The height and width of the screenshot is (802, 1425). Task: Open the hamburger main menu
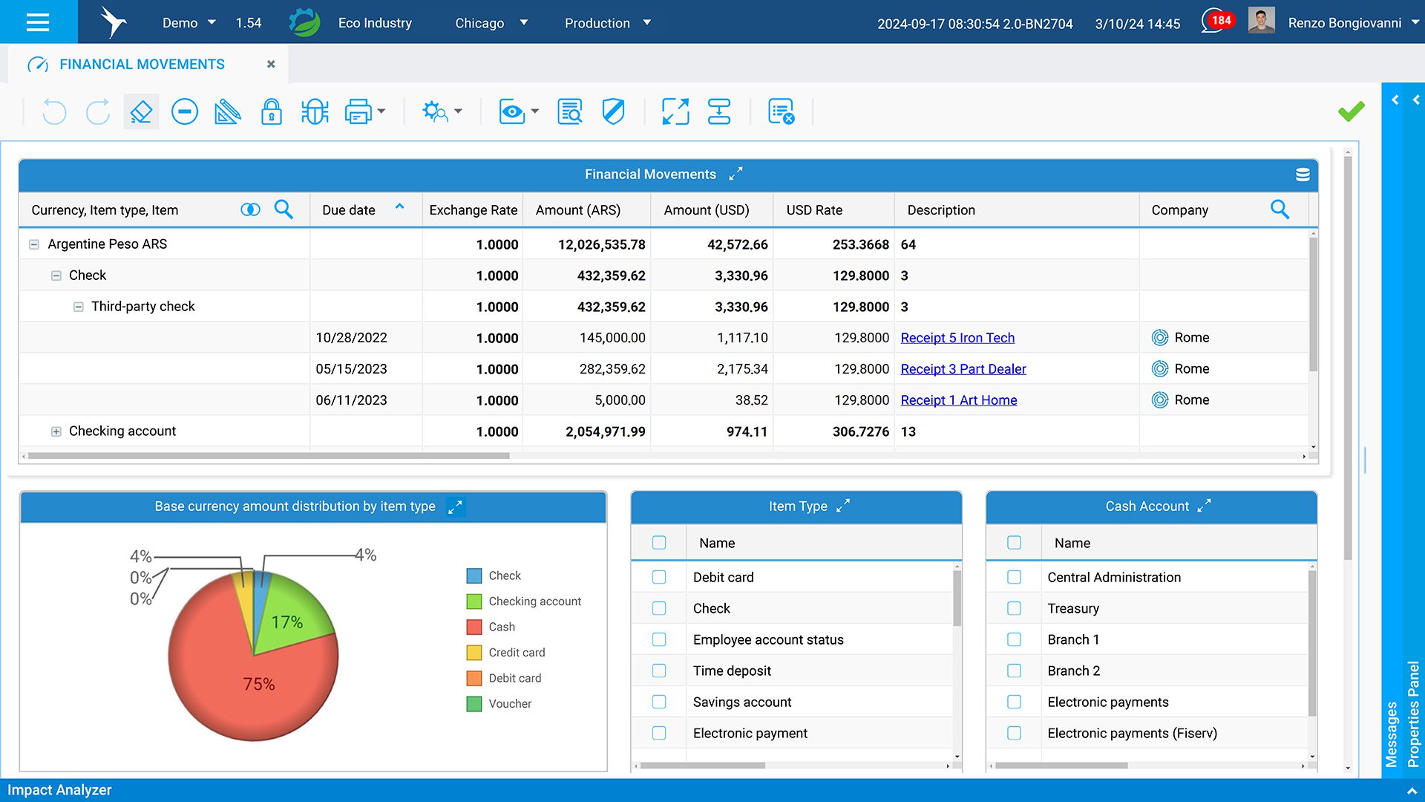pyautogui.click(x=38, y=22)
